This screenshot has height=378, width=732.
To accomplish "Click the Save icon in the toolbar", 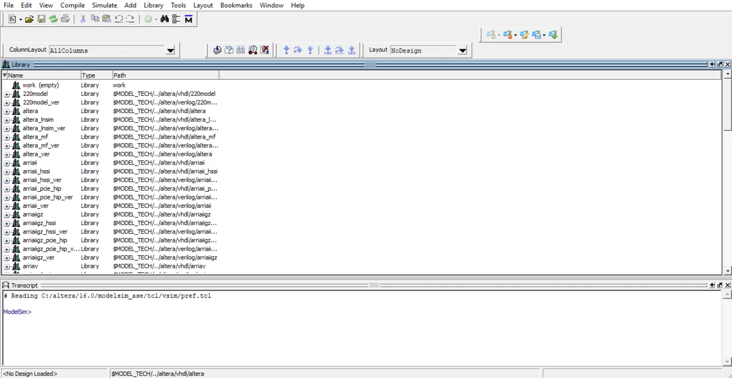I will (x=41, y=19).
